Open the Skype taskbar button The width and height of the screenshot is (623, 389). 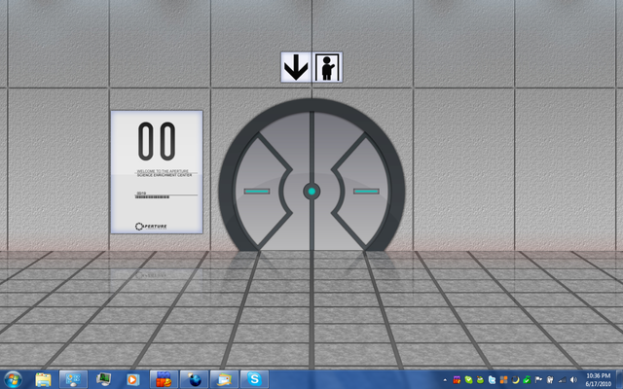pos(254,380)
